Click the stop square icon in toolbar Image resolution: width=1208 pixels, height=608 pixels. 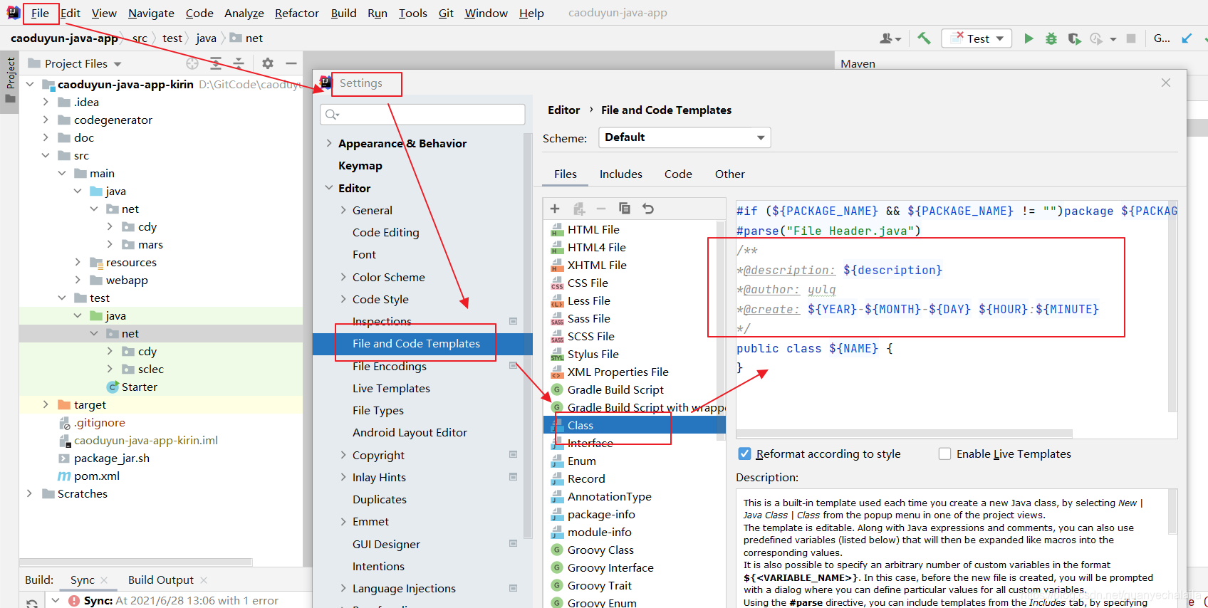pos(1131,38)
